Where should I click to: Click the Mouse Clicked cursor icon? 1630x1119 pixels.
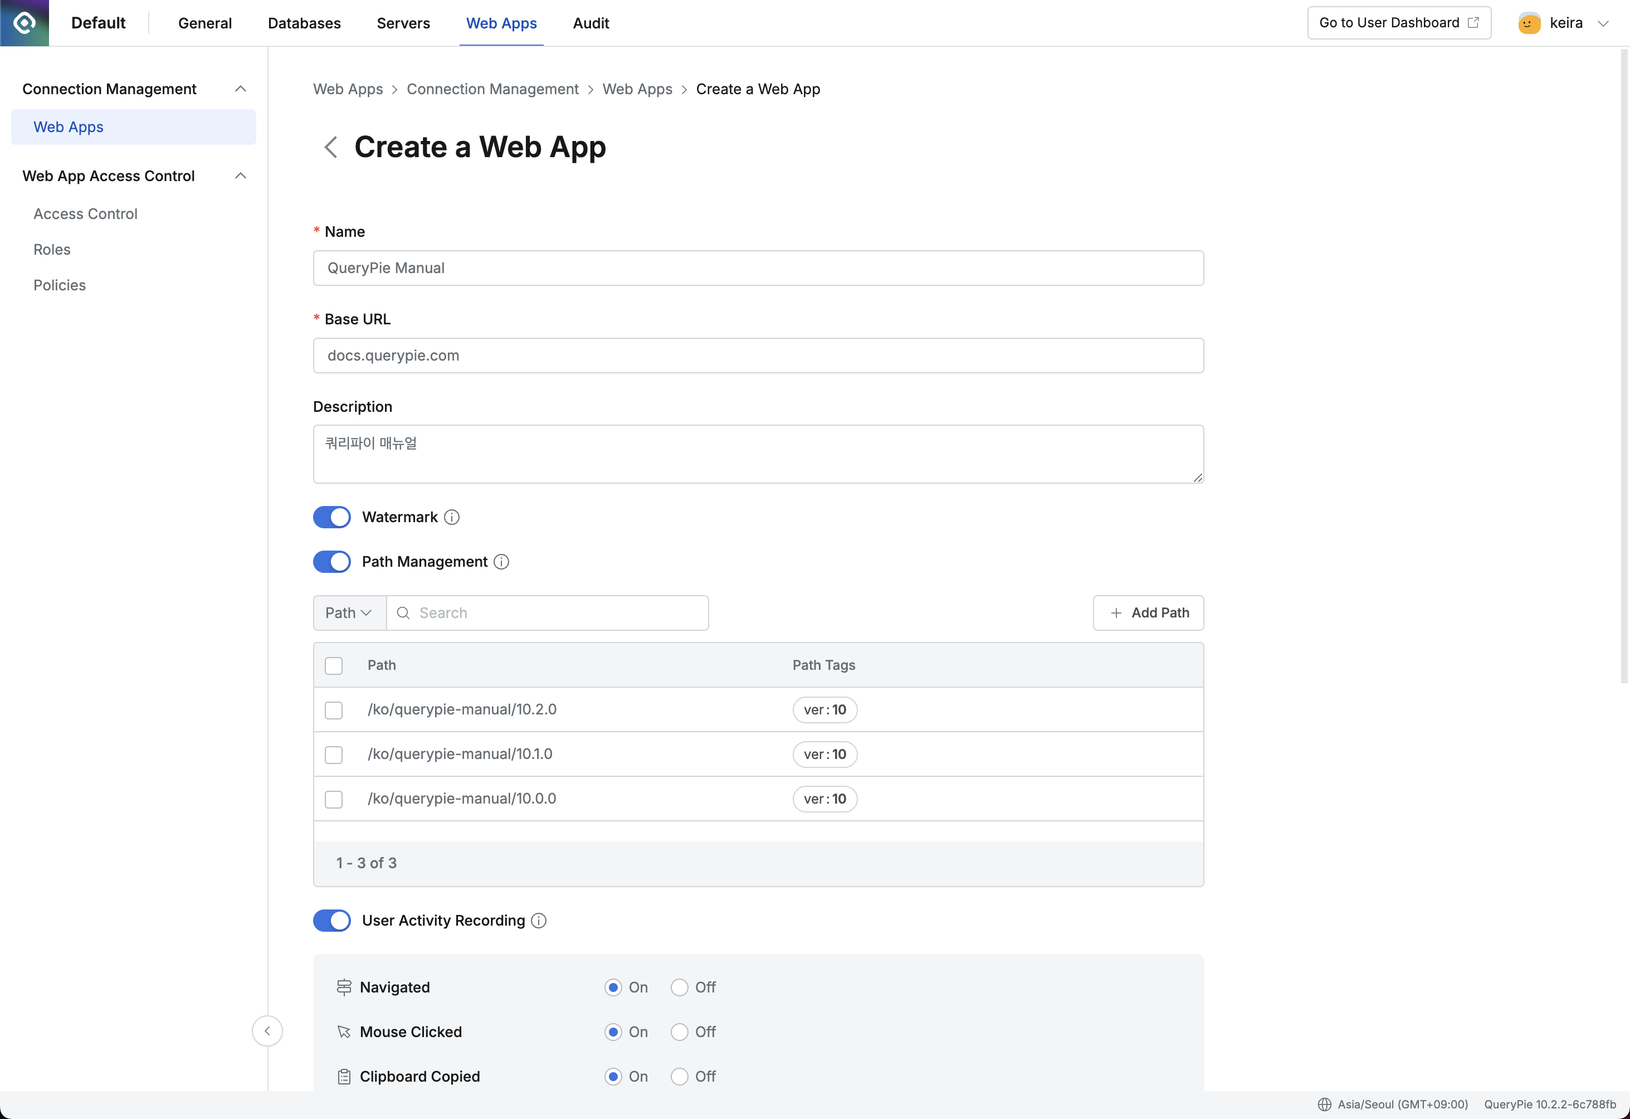[x=344, y=1032]
